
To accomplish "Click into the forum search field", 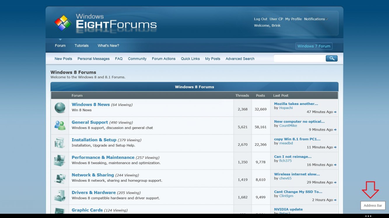I will pos(299,59).
